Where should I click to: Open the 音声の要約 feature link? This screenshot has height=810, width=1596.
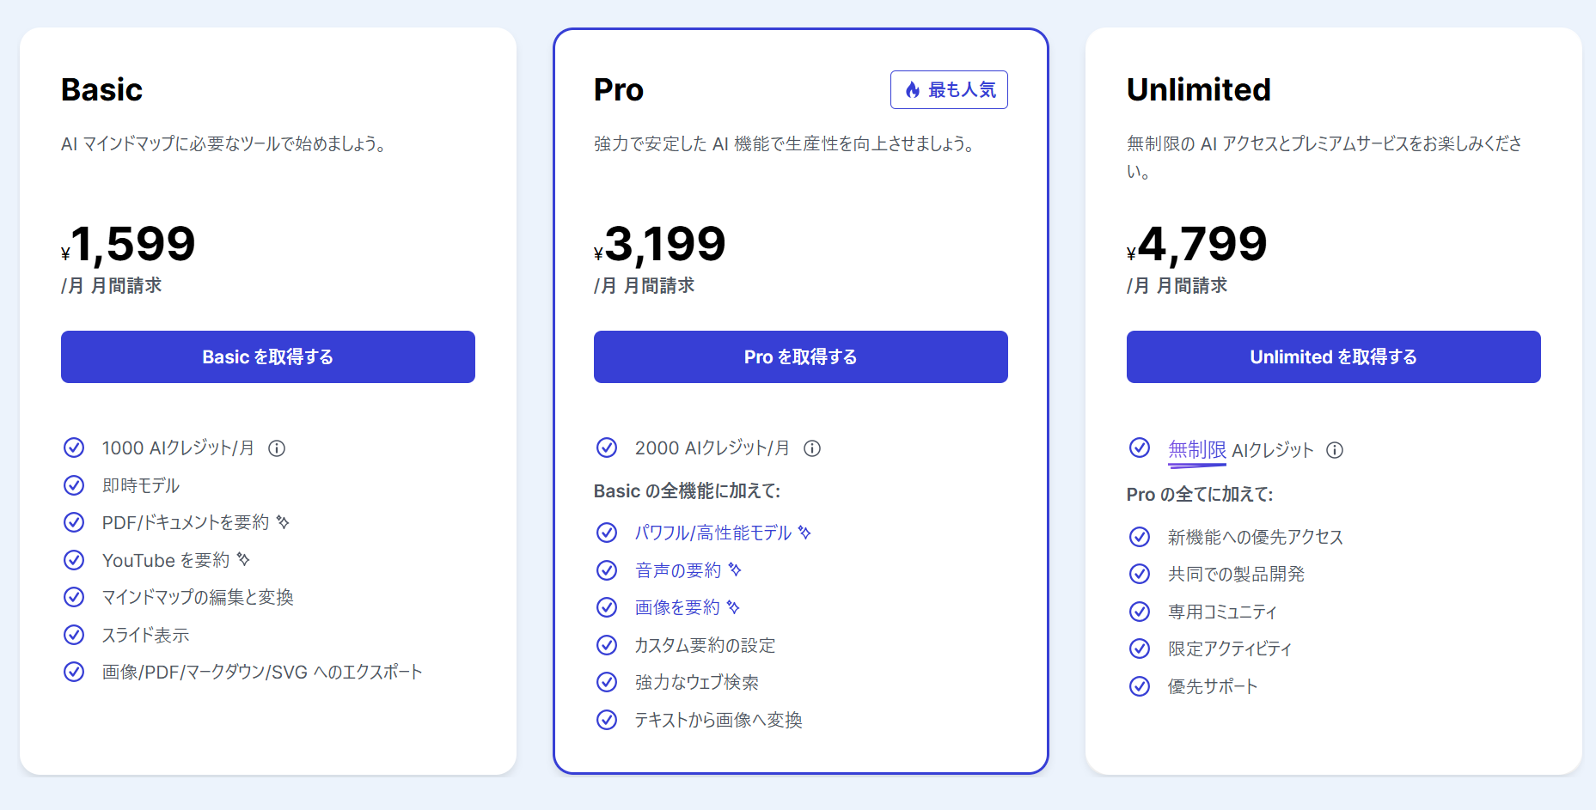click(x=678, y=570)
